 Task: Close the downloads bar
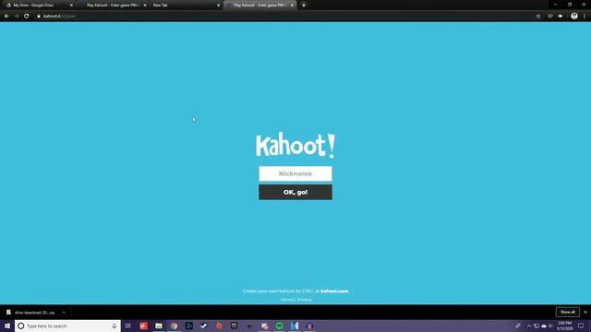pyautogui.click(x=585, y=312)
